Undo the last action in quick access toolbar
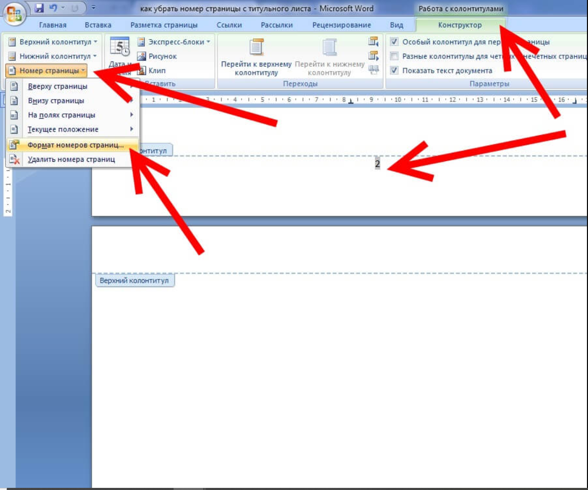The height and width of the screenshot is (490, 588). (x=53, y=8)
